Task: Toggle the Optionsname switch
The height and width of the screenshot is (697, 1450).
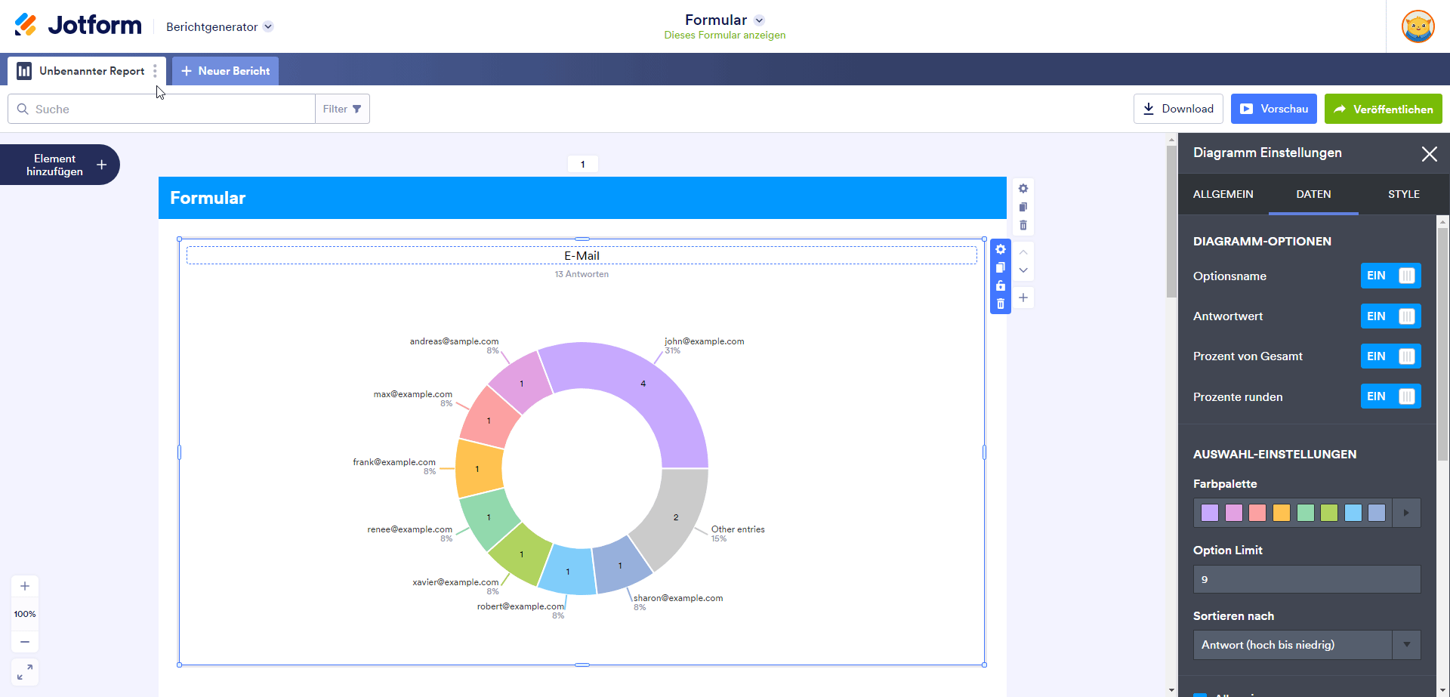Action: [x=1390, y=276]
